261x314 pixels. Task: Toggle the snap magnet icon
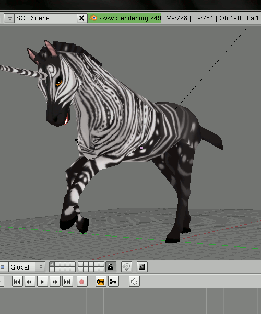[126, 267]
